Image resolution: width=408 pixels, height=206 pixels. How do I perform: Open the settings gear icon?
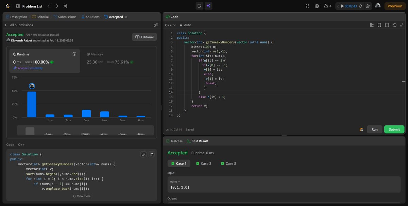click(x=317, y=6)
